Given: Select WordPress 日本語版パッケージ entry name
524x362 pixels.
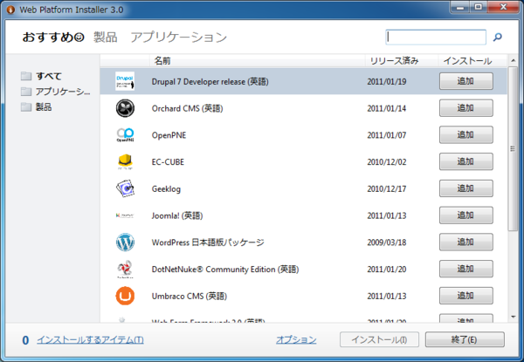Looking at the screenshot, I should coord(208,242).
